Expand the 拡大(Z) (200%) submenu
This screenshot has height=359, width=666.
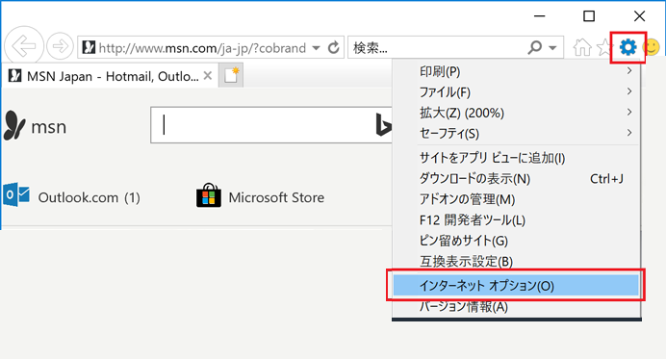tap(517, 113)
